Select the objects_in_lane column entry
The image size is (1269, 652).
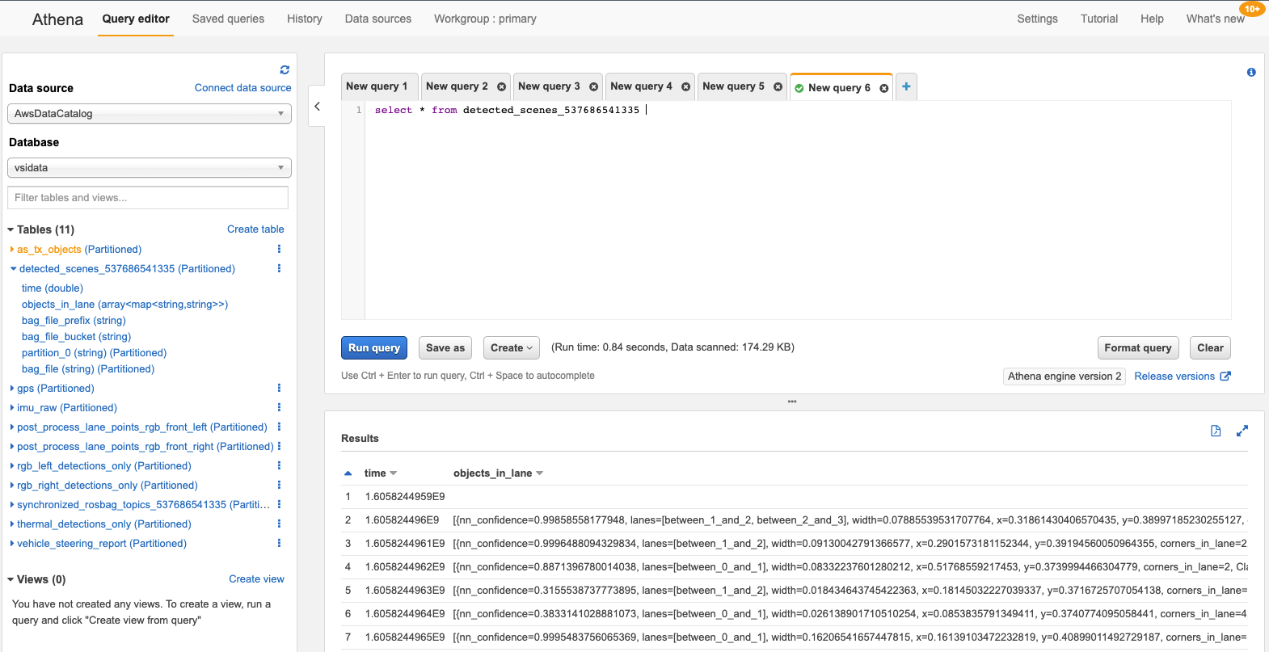124,305
